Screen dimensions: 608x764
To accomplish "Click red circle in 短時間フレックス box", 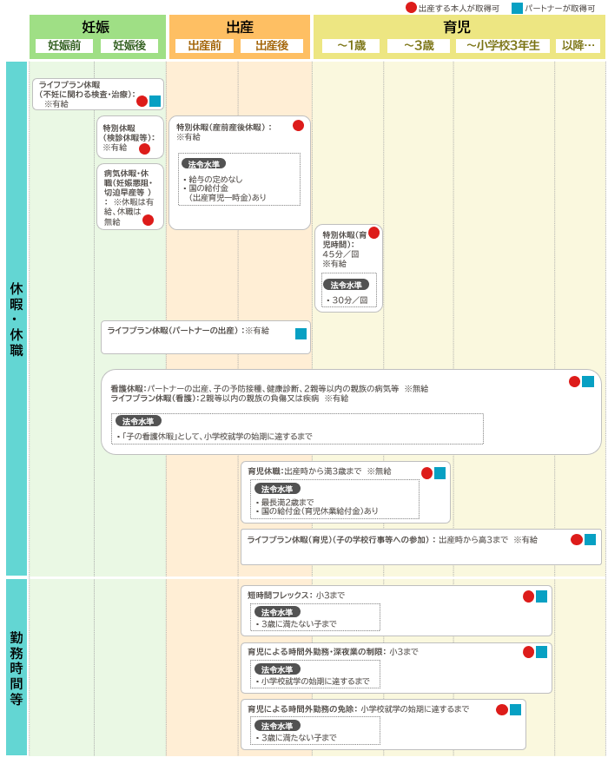I will [x=529, y=597].
